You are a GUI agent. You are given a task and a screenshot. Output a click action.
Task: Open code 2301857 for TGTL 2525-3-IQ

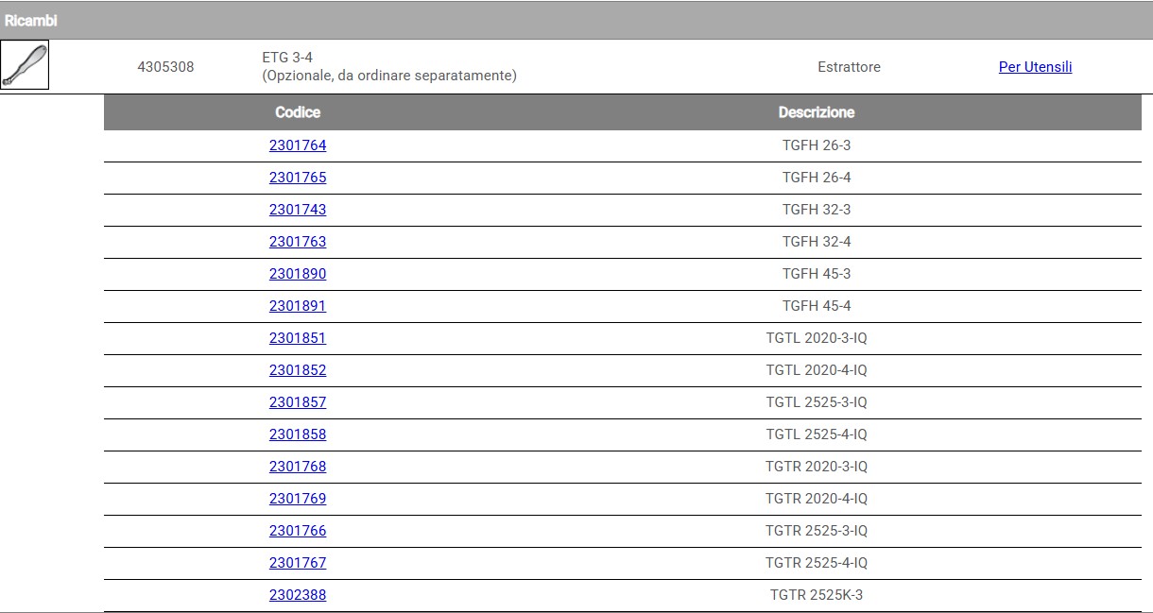[298, 402]
